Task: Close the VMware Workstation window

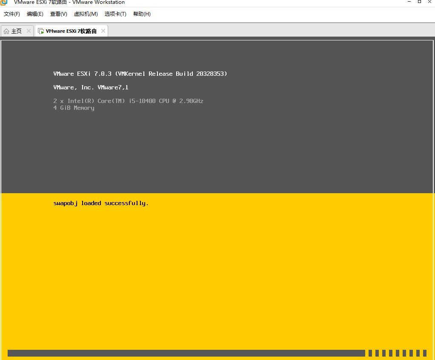Action: tap(430, 2)
